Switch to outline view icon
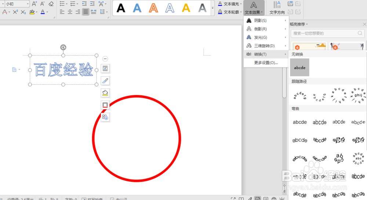Viewport: 367px width, 200px height. click(x=266, y=199)
